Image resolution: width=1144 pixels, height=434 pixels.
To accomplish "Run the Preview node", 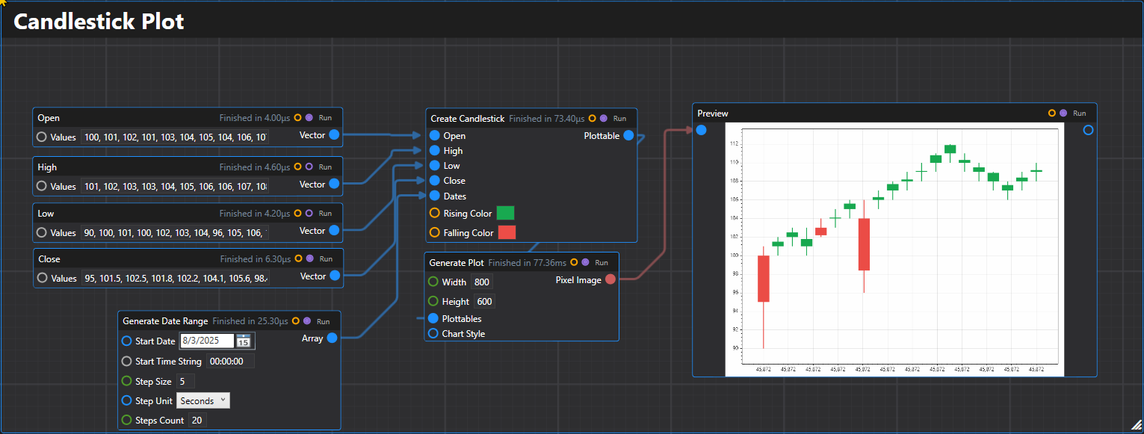I will click(x=1079, y=114).
